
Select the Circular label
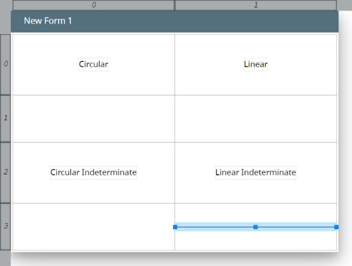(94, 64)
